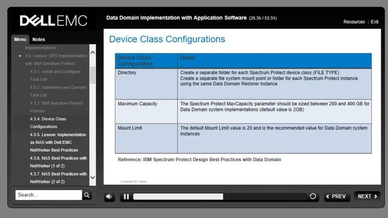Screen dimensions: 388x218
Task: Mute audio with the speaker icon
Action: click(109, 196)
